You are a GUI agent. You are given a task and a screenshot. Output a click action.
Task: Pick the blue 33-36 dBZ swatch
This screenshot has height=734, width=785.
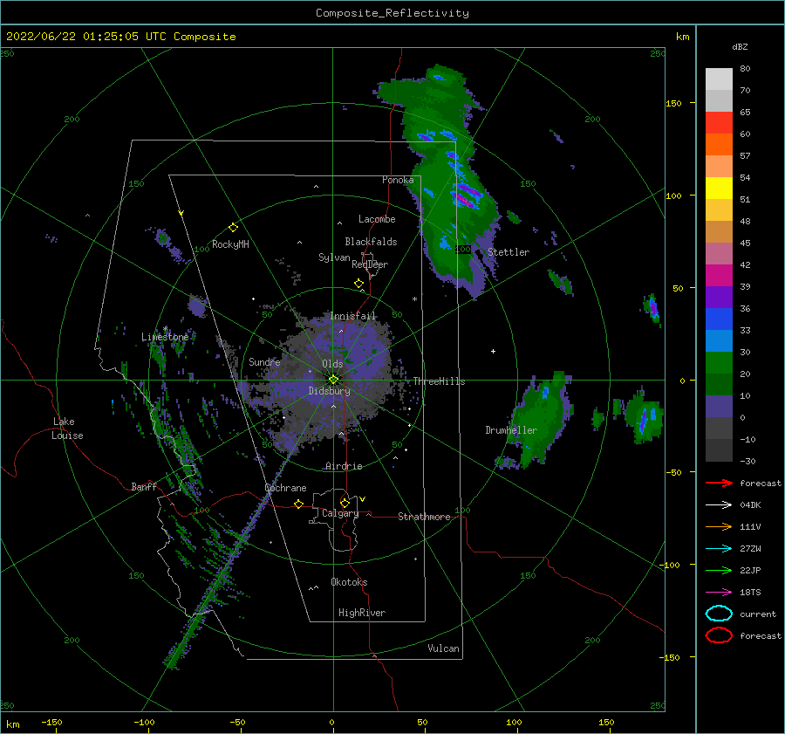719,319
